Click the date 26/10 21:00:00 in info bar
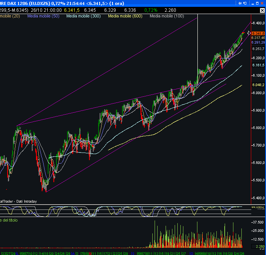Image resolution: width=266 pixels, height=255 pixels. 46,10
